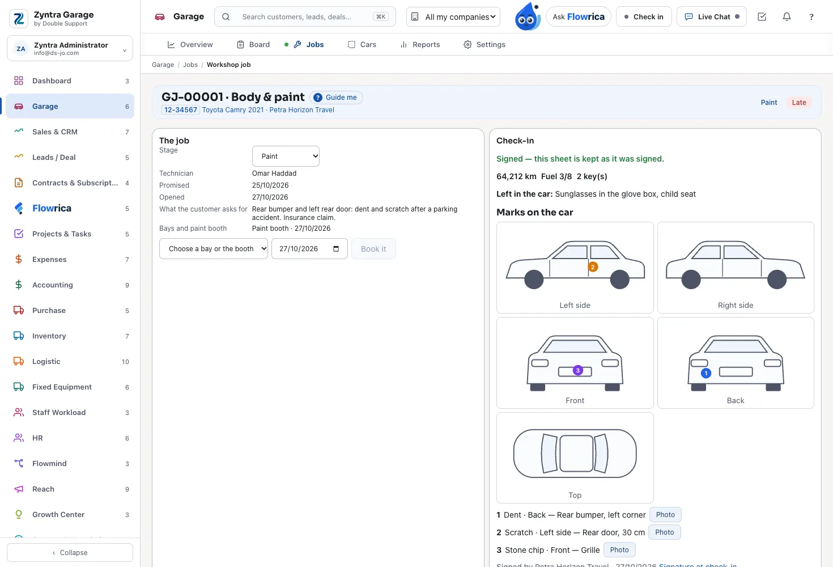833x567 pixels.
Task: Open the Settings tab
Action: click(x=484, y=44)
